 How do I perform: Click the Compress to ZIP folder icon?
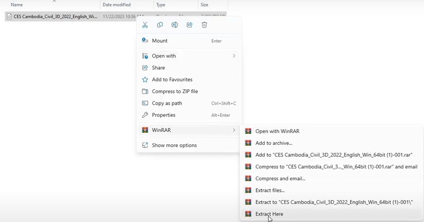tap(145, 91)
